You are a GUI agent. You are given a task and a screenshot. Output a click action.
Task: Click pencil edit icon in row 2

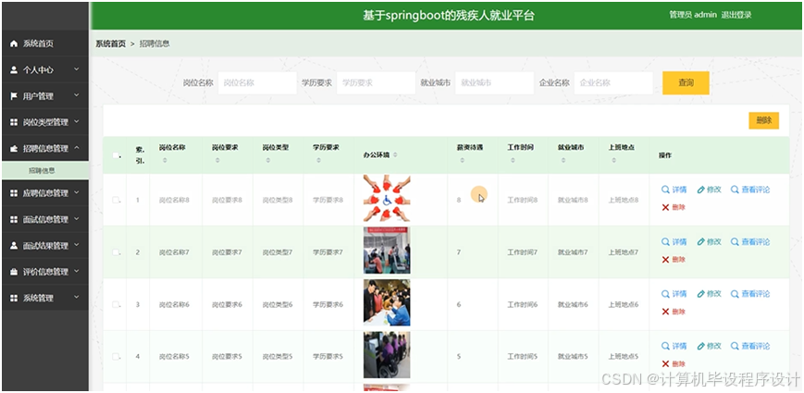tap(700, 242)
